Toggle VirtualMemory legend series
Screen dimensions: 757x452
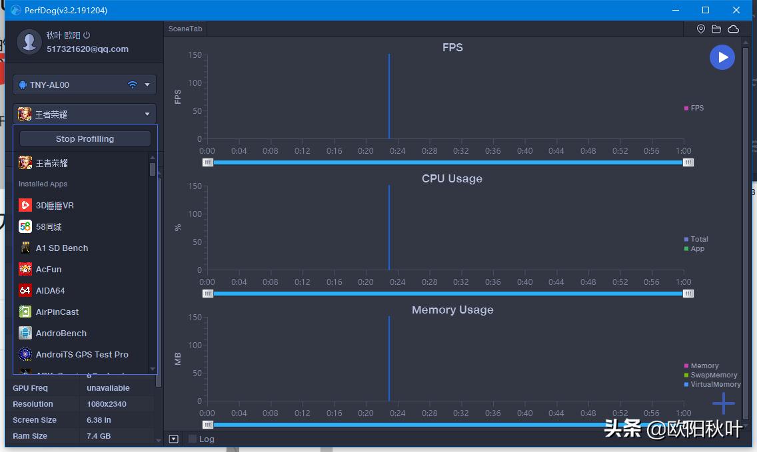tap(712, 385)
